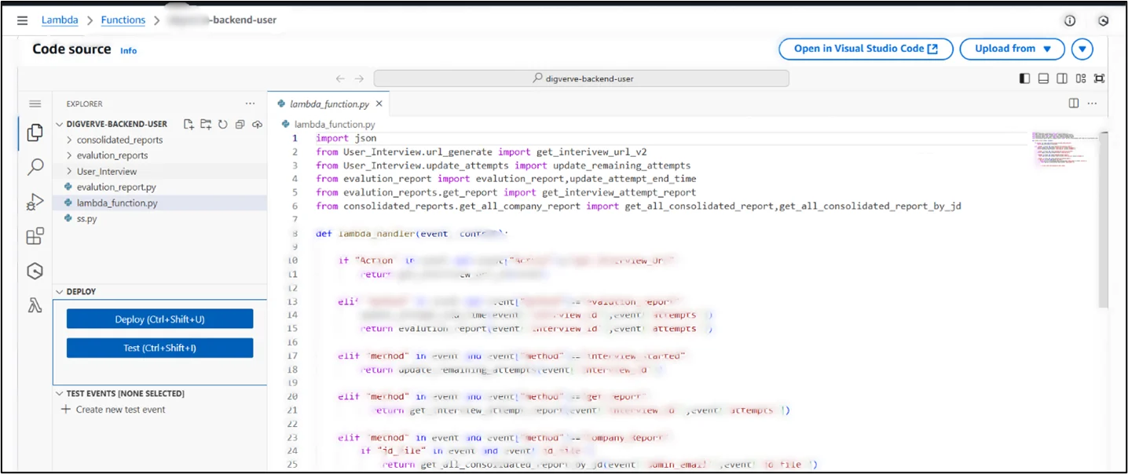The image size is (1128, 474).
Task: Refresh the explorer file tree
Action: tap(222, 124)
